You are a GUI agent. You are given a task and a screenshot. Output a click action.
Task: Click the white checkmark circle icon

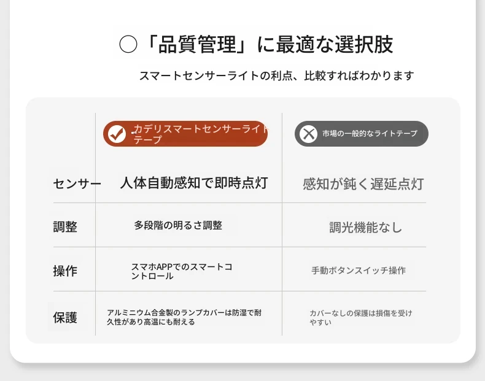click(117, 134)
